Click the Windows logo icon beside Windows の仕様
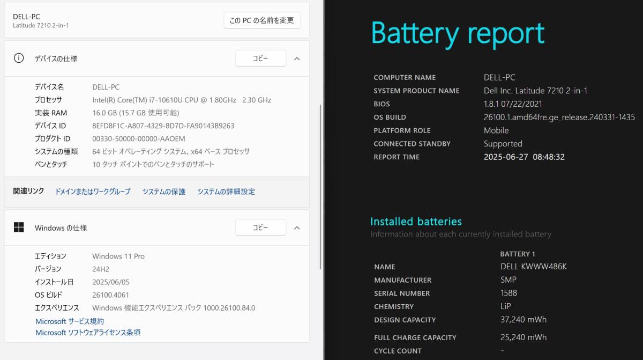 (19, 227)
